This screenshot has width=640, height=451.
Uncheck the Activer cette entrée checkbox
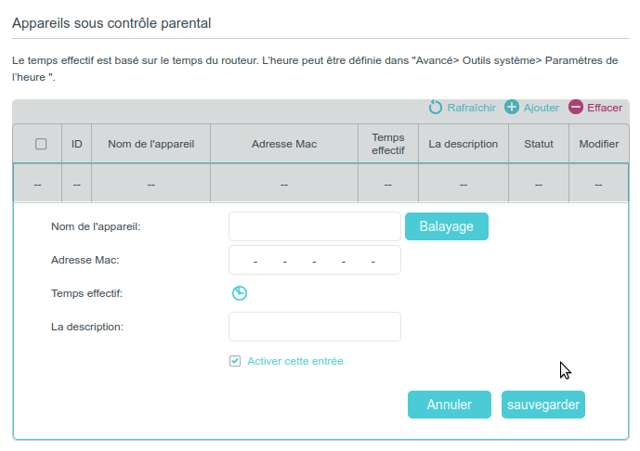[235, 361]
